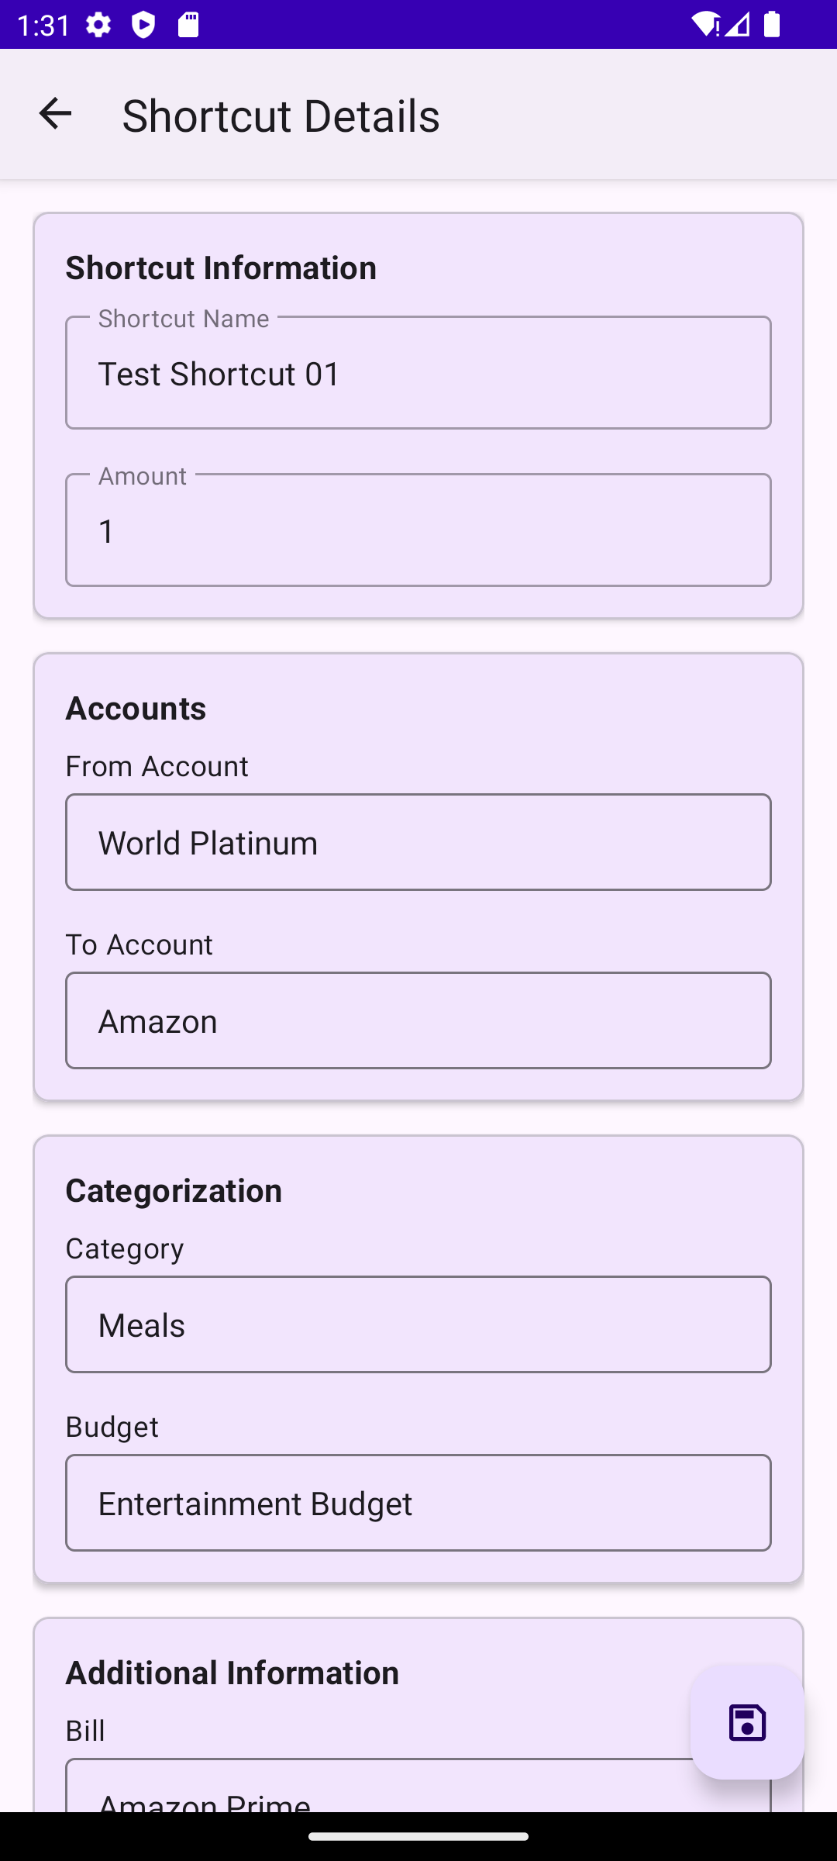The width and height of the screenshot is (837, 1861).
Task: Open the Entertainment Budget selector
Action: (418, 1503)
